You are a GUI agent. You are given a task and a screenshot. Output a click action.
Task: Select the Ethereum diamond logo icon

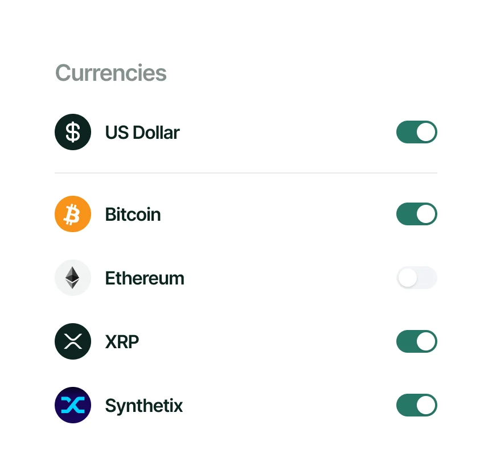pos(73,278)
